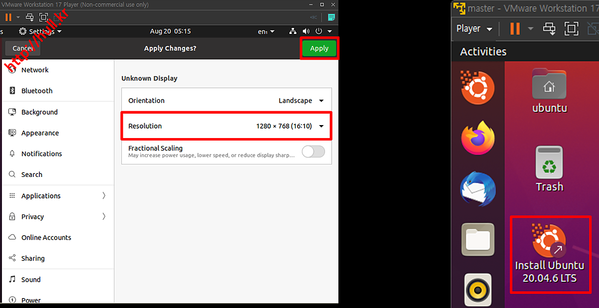Open the Sound settings panel
This screenshot has width=599, height=308.
pyautogui.click(x=58, y=280)
